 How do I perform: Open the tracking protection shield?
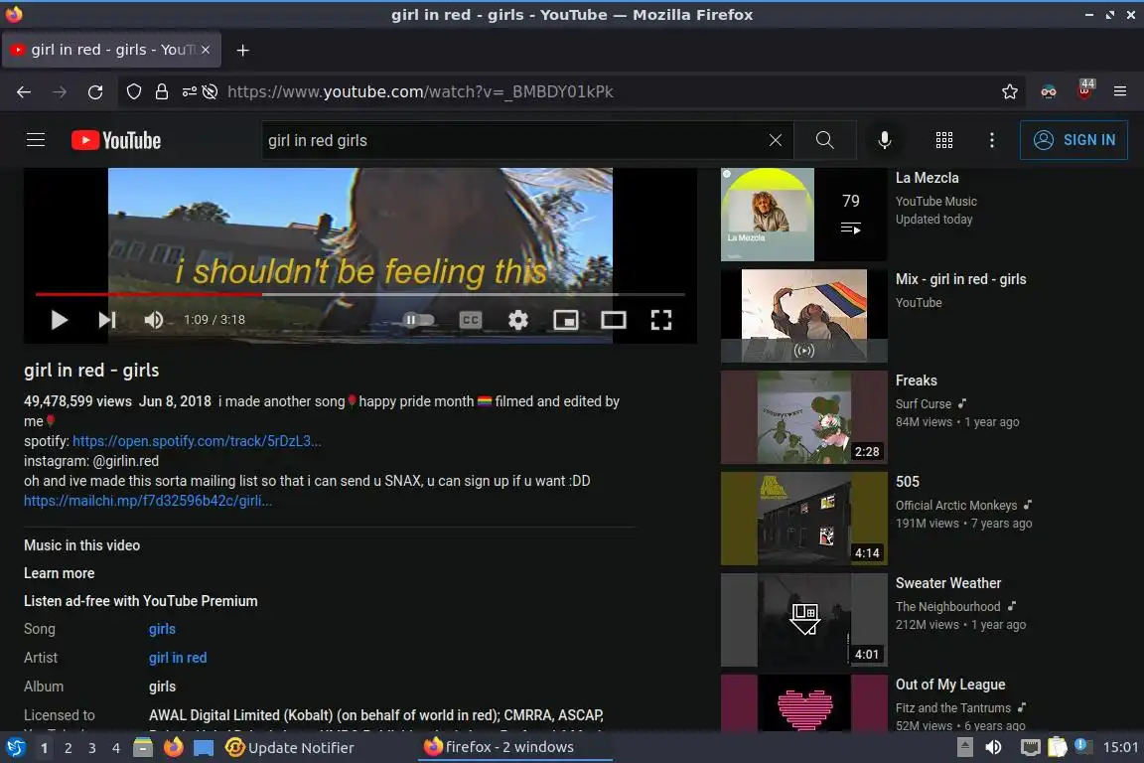pyautogui.click(x=134, y=92)
